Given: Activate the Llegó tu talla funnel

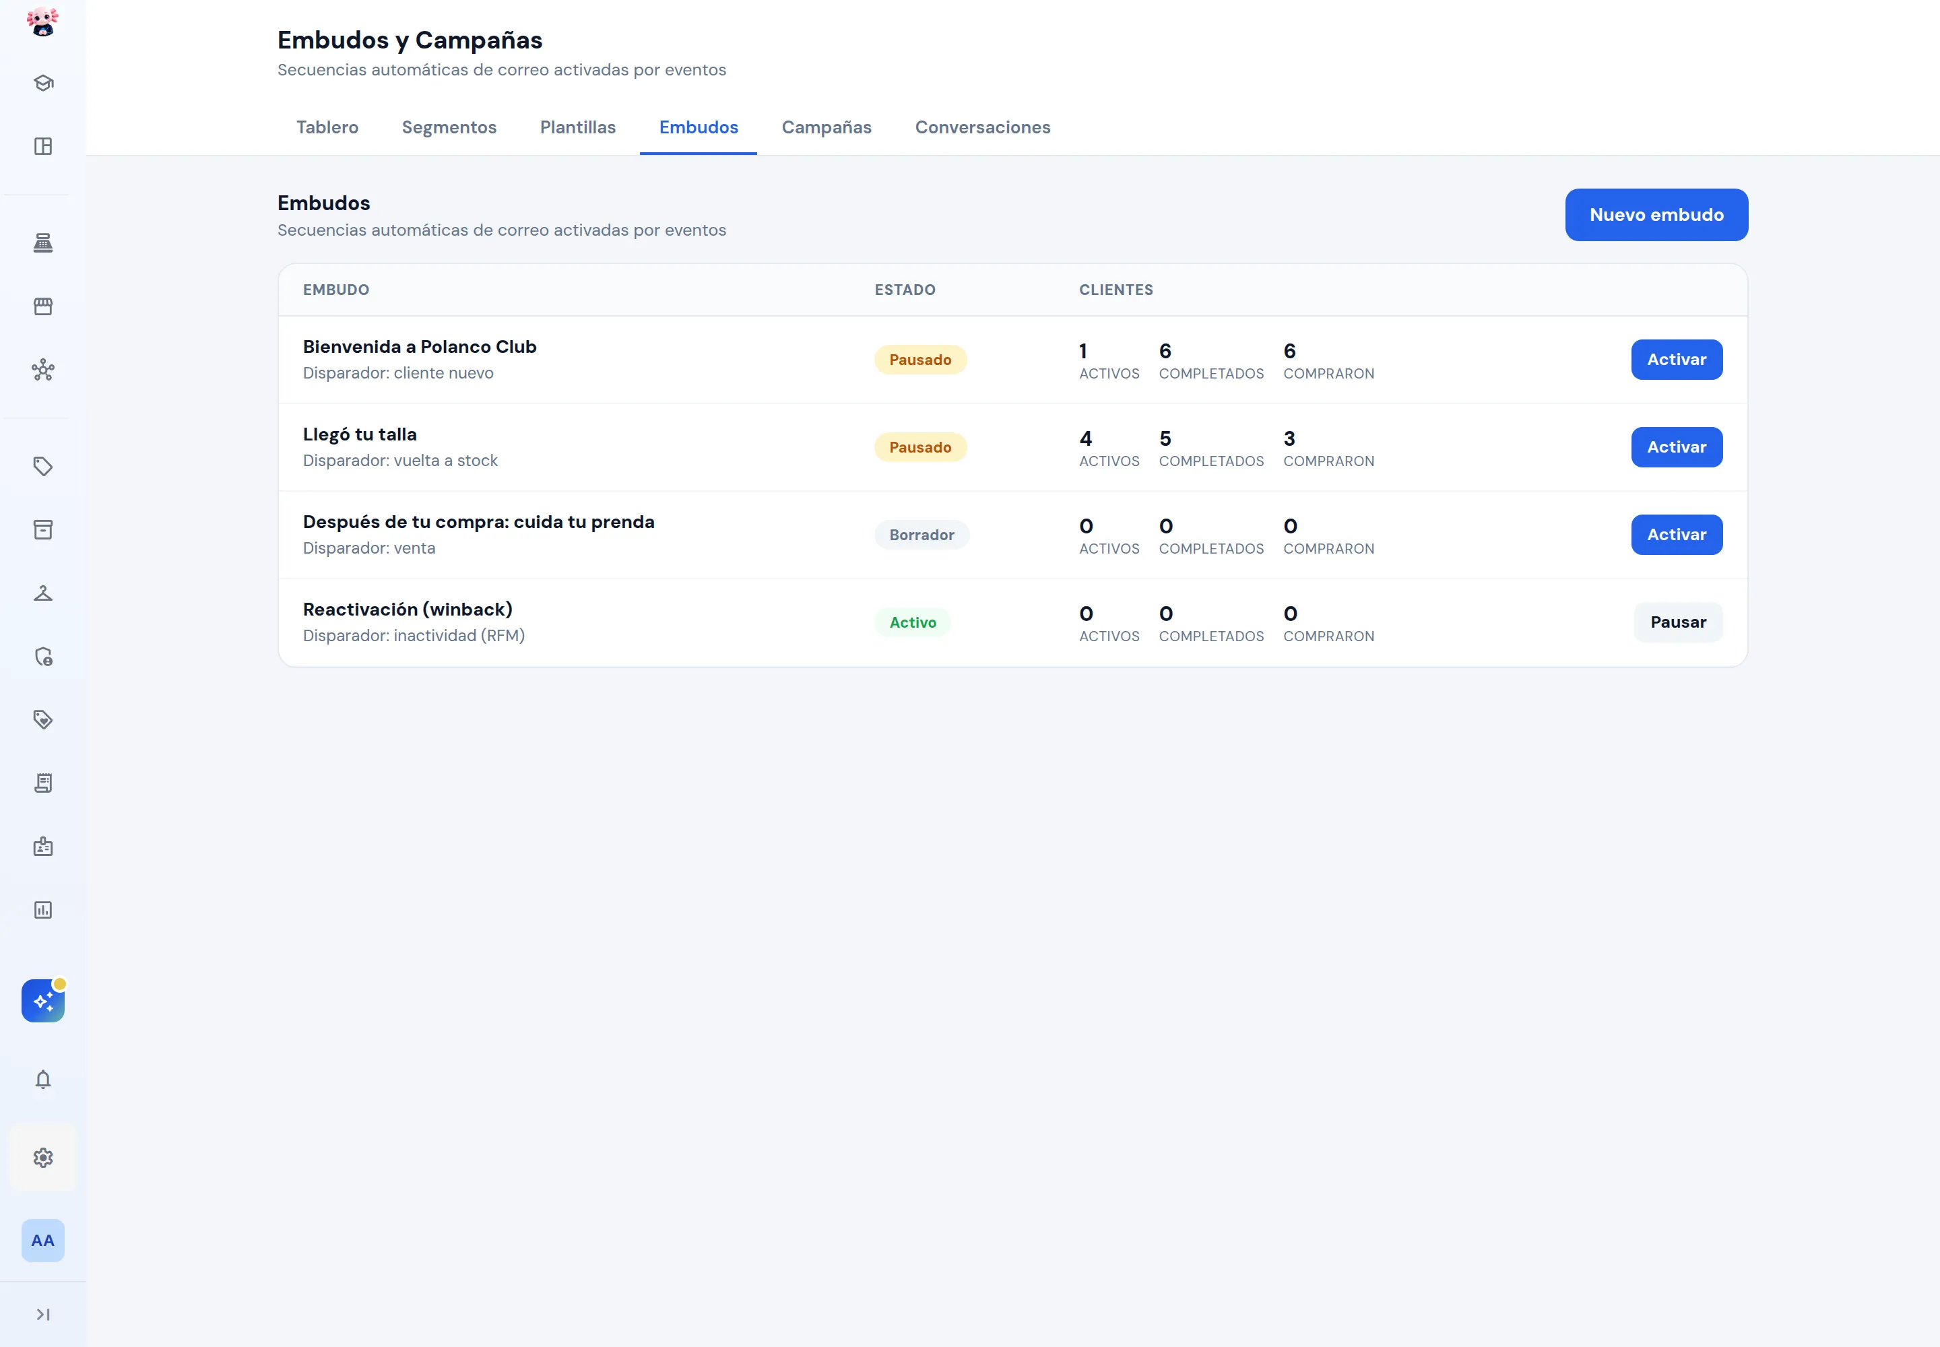Looking at the screenshot, I should click(1677, 447).
